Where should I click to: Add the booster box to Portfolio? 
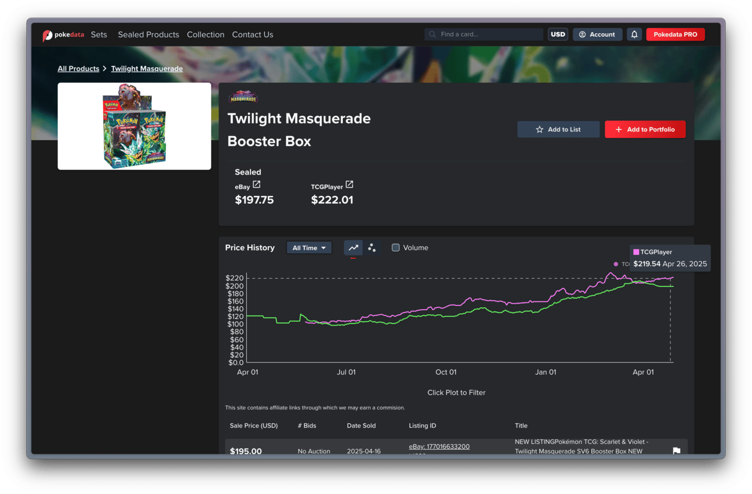(x=645, y=129)
